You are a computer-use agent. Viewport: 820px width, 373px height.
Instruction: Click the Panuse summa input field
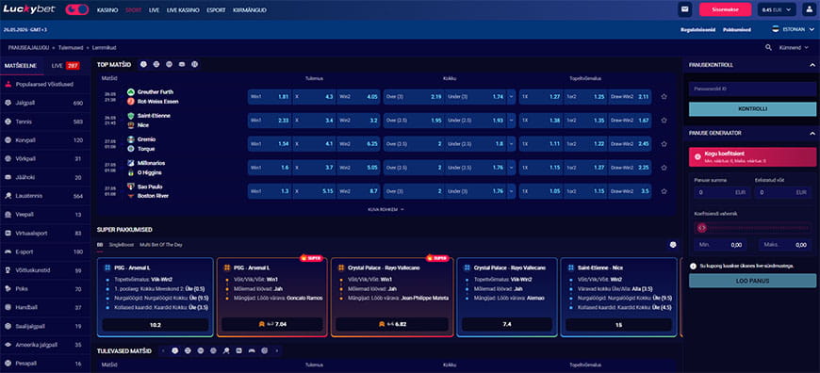pos(722,192)
